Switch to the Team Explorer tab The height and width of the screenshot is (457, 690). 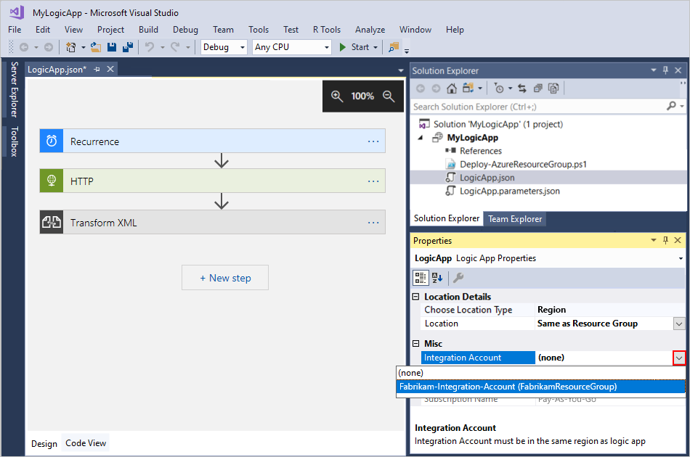tap(514, 218)
